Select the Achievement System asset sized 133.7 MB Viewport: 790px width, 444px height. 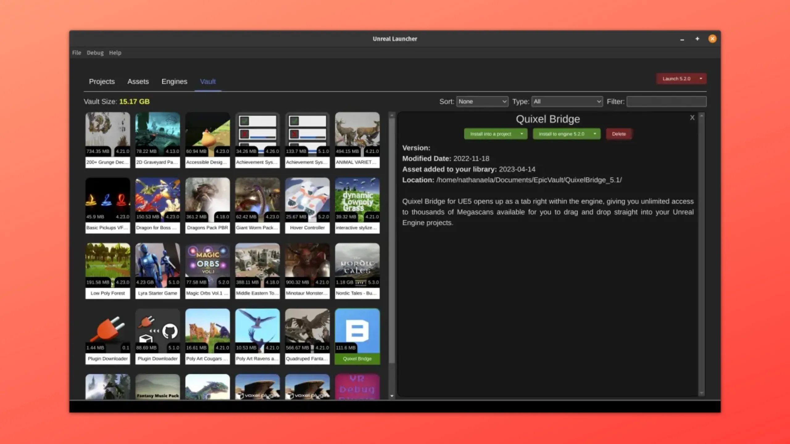(x=307, y=140)
